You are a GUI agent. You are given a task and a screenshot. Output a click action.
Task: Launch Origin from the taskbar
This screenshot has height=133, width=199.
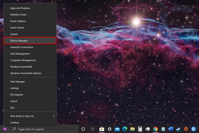[186, 129]
